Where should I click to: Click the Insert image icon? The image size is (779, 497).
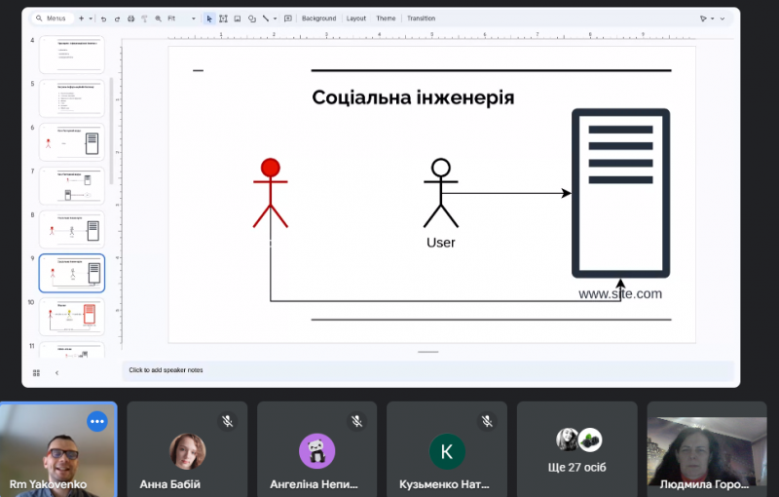tap(238, 19)
